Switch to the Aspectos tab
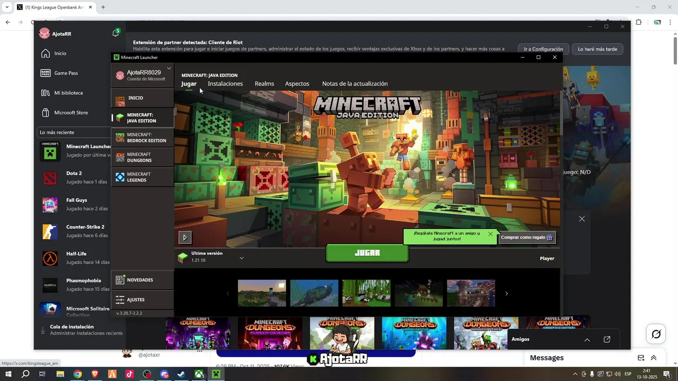 pos(297,84)
